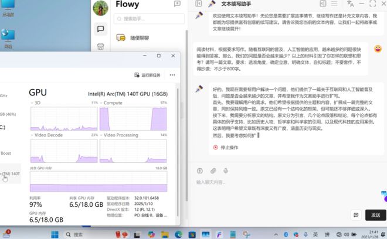387x239 pixels.
Task: Open the hamburger menu in chat header
Action: pyautogui.click(x=334, y=4)
